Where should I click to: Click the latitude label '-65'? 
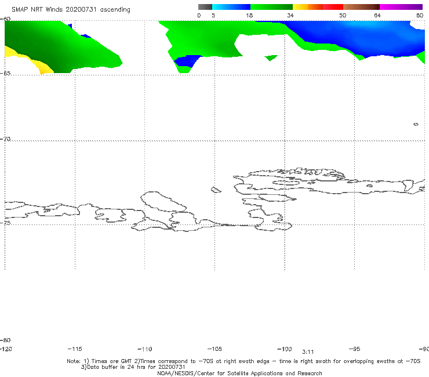[5, 74]
